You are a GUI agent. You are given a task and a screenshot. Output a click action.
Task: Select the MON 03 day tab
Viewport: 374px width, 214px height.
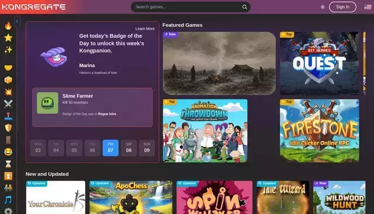click(x=38, y=148)
